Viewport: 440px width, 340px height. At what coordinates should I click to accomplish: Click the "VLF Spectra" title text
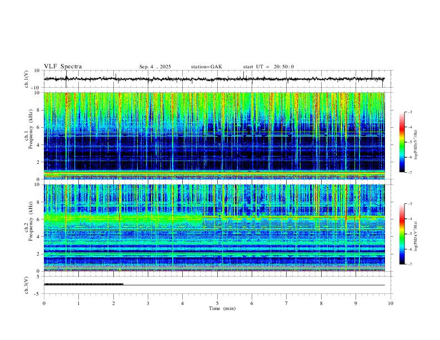pyautogui.click(x=63, y=67)
